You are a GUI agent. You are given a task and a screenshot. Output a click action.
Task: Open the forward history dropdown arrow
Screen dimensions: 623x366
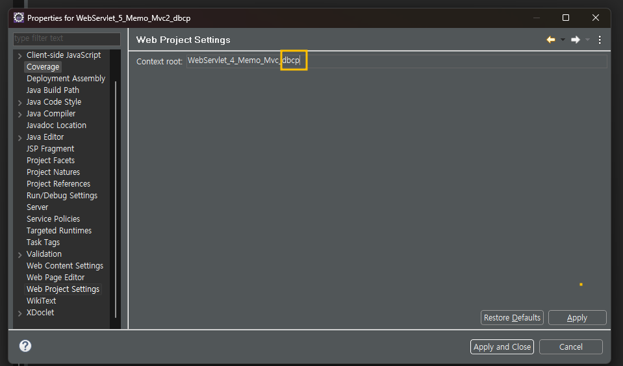pos(587,40)
